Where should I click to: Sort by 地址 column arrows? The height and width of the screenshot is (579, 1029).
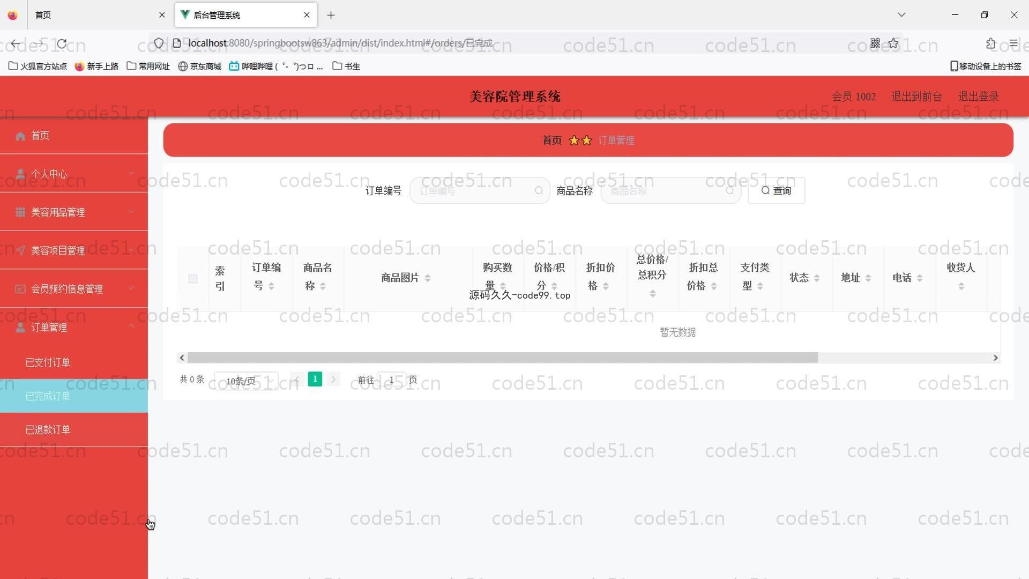click(868, 278)
